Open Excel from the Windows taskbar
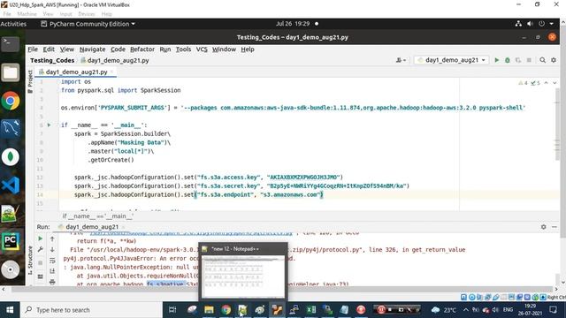Image resolution: width=566 pixels, height=318 pixels. pos(310,310)
